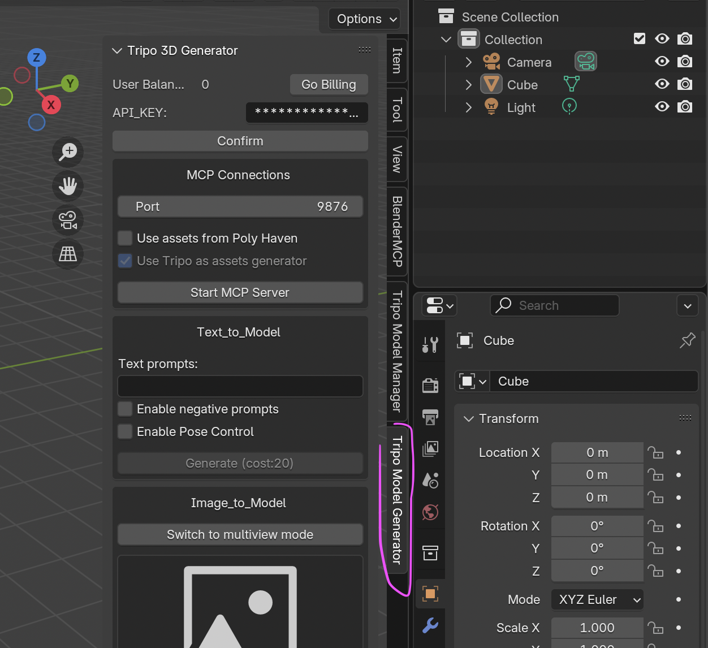Click the green Y axis gizmo ball
The image size is (708, 648).
pos(70,84)
